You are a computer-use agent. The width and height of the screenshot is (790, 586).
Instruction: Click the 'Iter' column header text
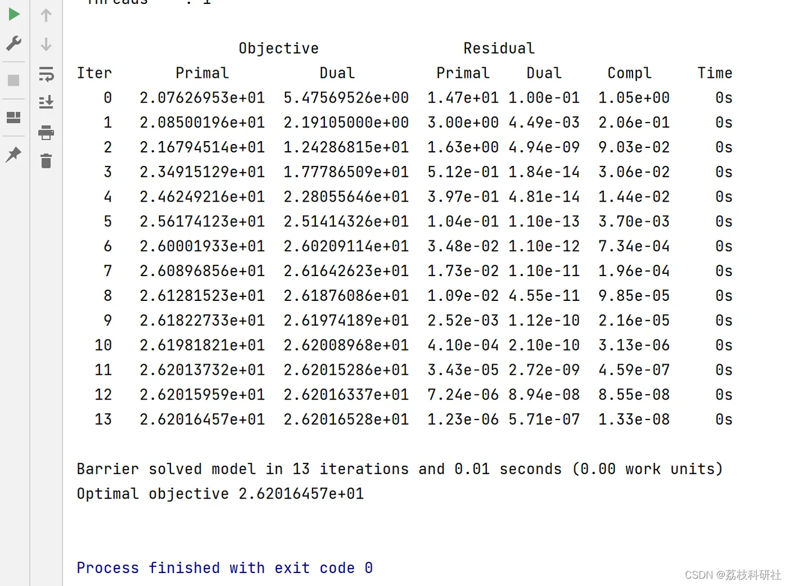[94, 73]
